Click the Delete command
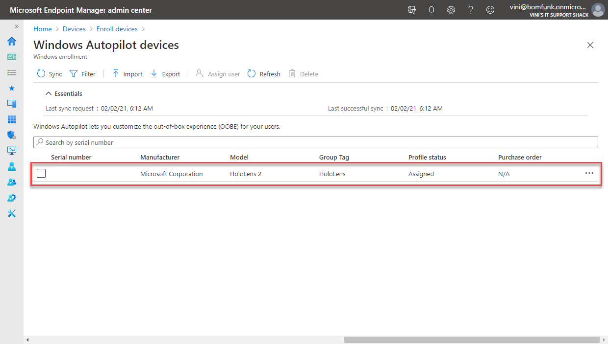The height and width of the screenshot is (344, 608). tap(304, 74)
